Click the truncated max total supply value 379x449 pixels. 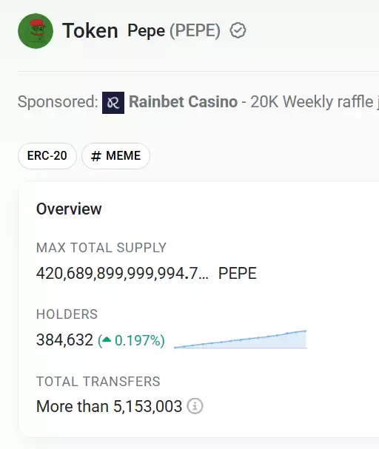(122, 273)
